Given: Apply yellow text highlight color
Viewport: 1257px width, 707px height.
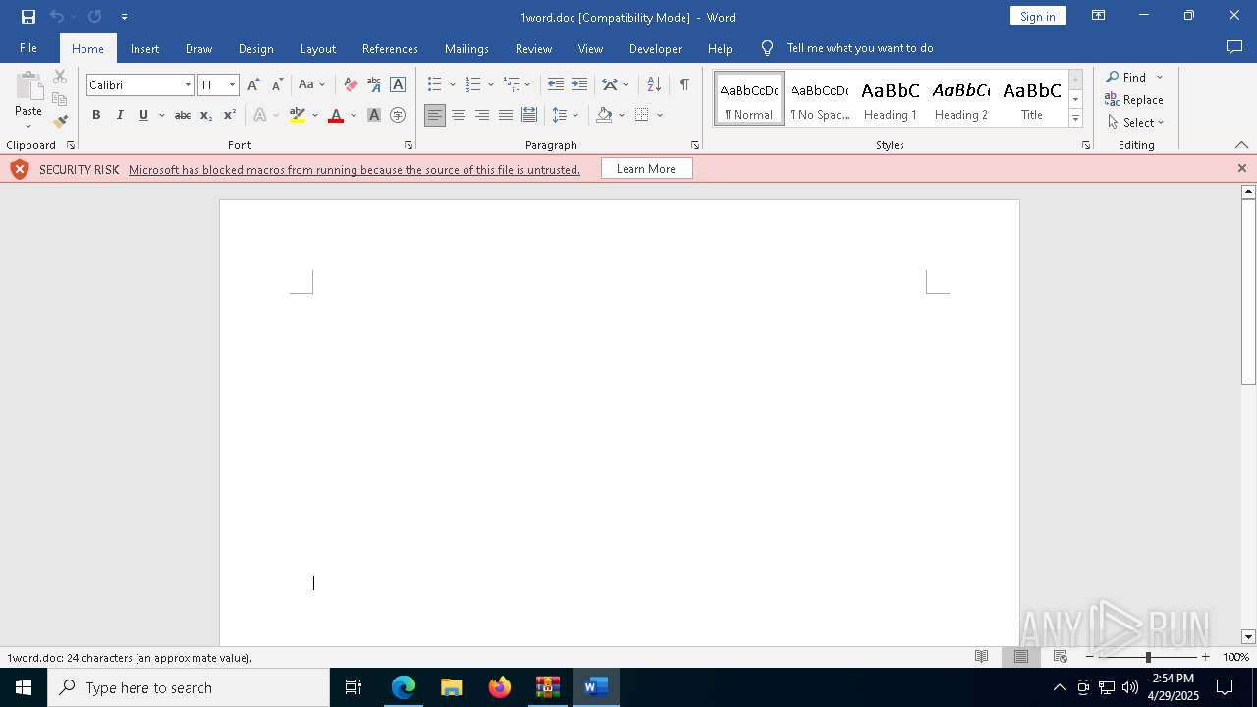Looking at the screenshot, I should tap(298, 115).
